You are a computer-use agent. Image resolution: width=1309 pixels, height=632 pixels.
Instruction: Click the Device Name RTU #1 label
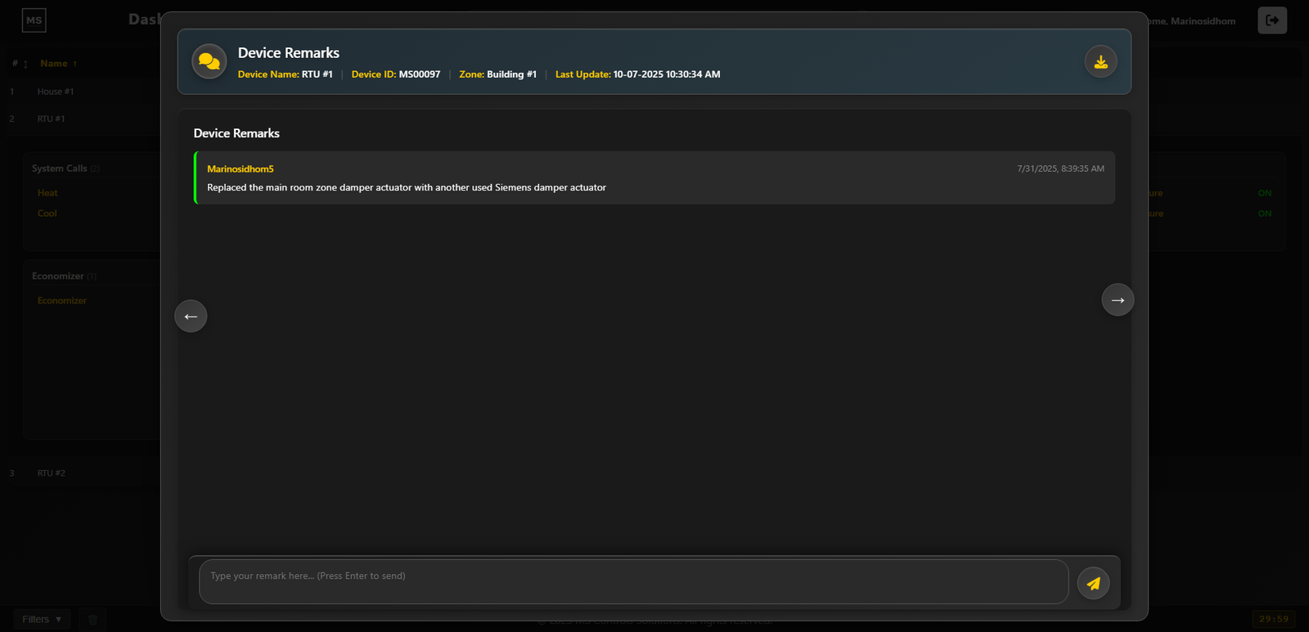(x=285, y=74)
